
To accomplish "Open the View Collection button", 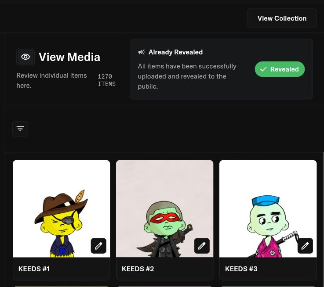I will pyautogui.click(x=282, y=18).
